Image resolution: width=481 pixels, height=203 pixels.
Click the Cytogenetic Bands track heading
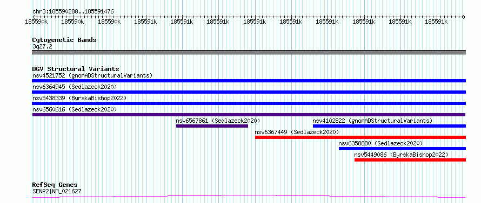(64, 40)
